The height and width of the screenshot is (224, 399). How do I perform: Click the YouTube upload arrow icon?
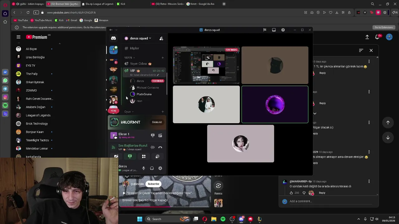pos(367,37)
